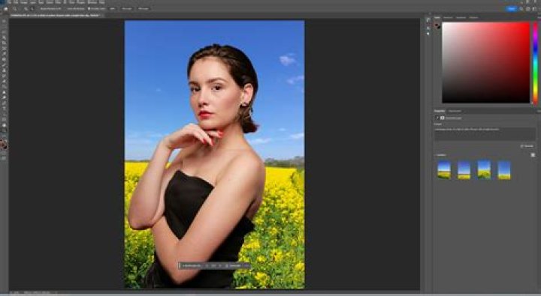
Task: Select the third variation thumbnail
Action: click(x=484, y=169)
